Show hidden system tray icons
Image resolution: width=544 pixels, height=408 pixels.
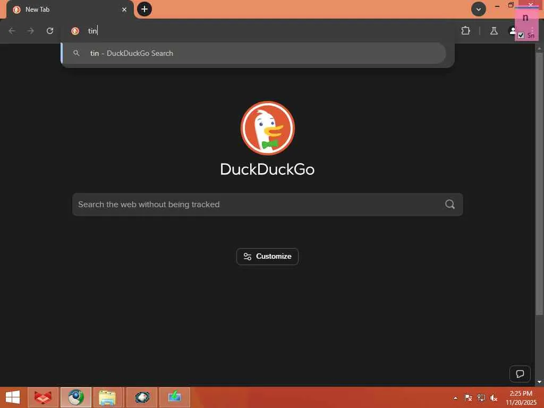tap(455, 398)
